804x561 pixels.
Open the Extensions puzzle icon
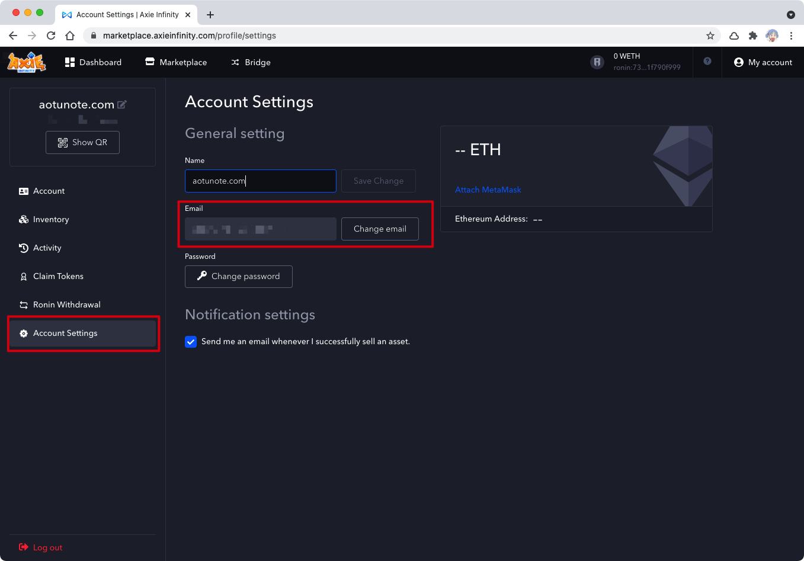[x=753, y=36]
